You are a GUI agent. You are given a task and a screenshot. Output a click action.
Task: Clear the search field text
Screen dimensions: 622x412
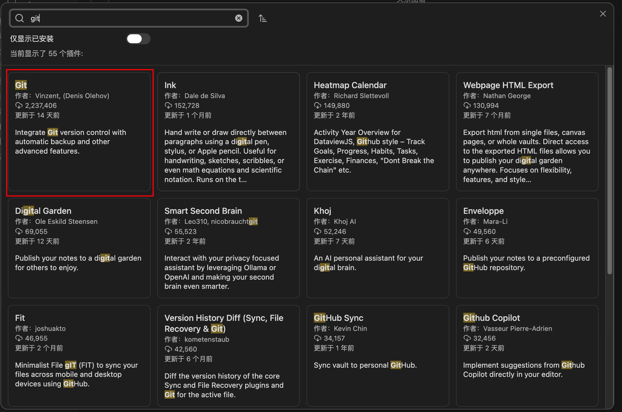[239, 18]
